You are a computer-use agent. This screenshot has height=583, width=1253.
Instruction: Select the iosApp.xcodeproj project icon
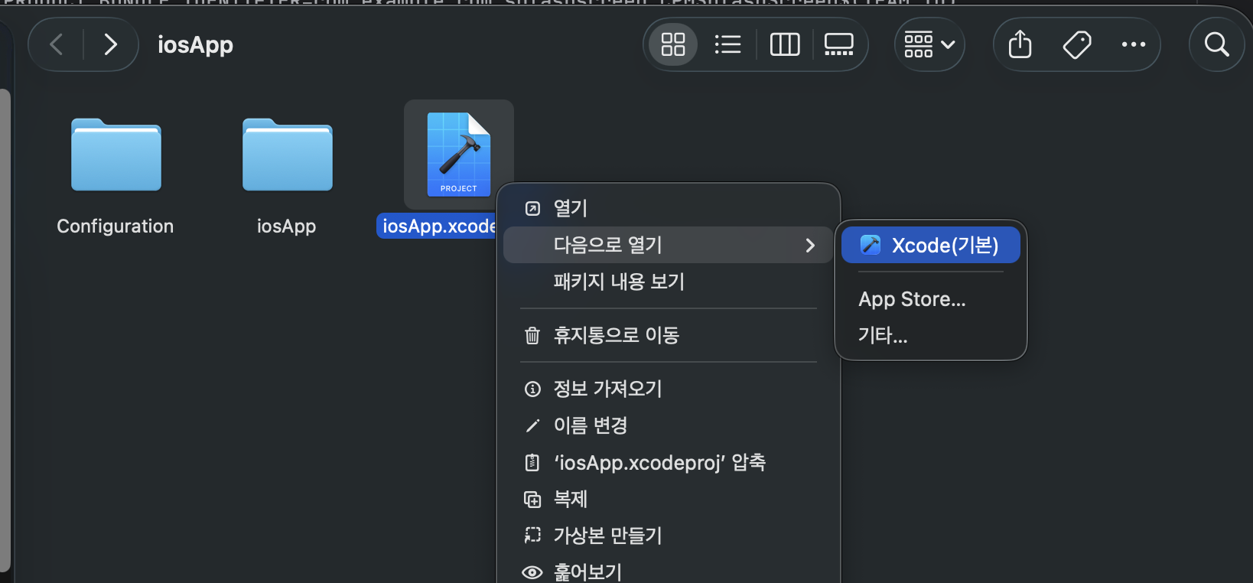tap(459, 155)
